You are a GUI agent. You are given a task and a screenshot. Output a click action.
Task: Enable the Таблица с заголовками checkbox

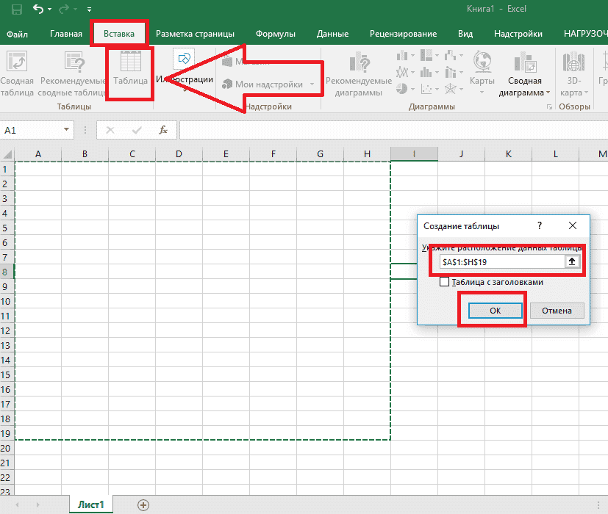coord(446,282)
